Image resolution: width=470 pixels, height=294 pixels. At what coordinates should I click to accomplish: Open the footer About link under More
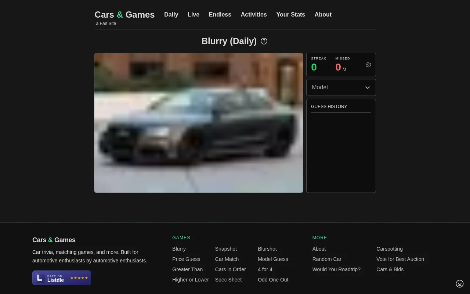(x=319, y=249)
